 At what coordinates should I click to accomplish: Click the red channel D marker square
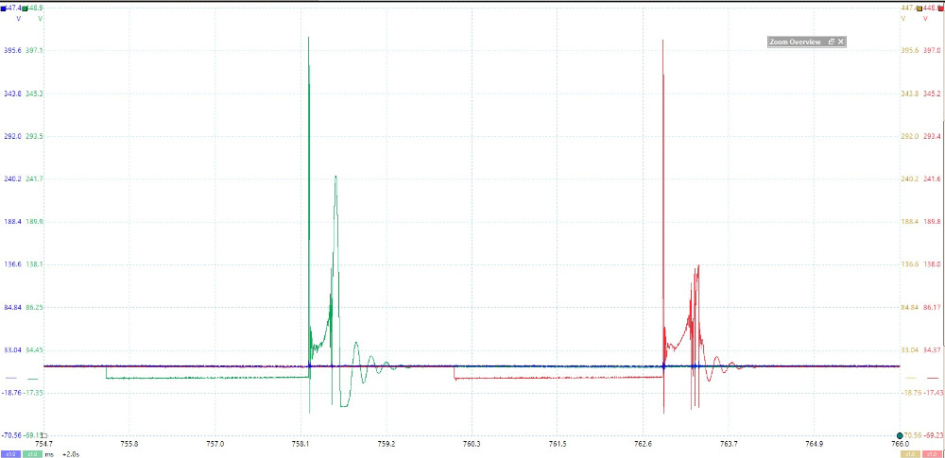point(939,8)
